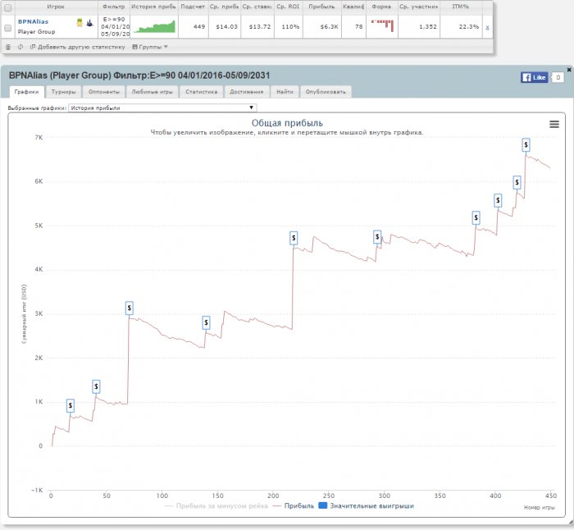
Task: Click 'Добавить другую статистику' link
Action: point(80,47)
